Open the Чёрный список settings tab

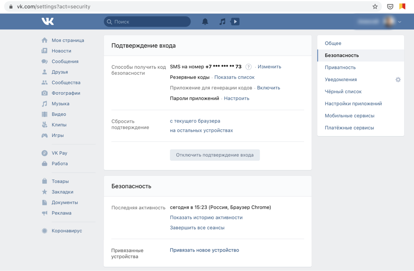click(x=343, y=92)
